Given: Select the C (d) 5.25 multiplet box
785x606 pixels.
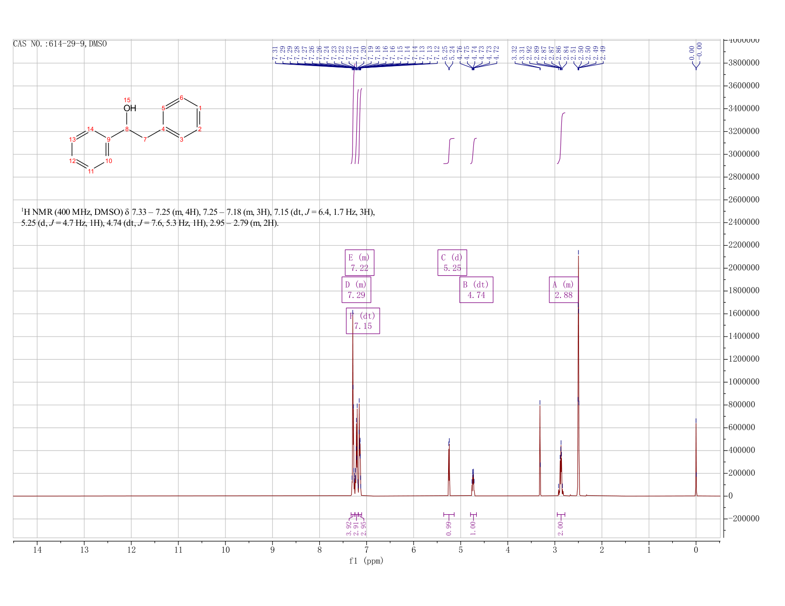Looking at the screenshot, I should (452, 262).
